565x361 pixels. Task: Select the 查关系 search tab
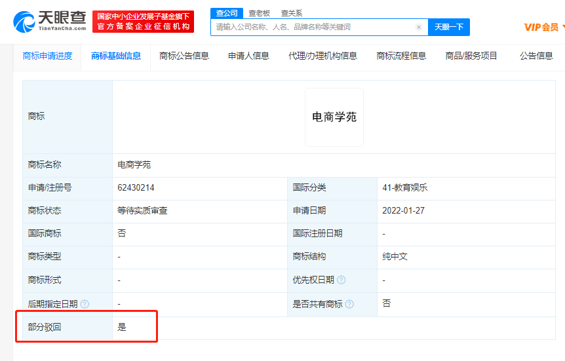click(x=291, y=13)
